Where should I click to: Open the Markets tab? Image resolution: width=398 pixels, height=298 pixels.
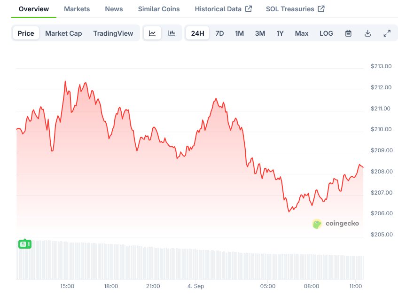click(x=77, y=9)
